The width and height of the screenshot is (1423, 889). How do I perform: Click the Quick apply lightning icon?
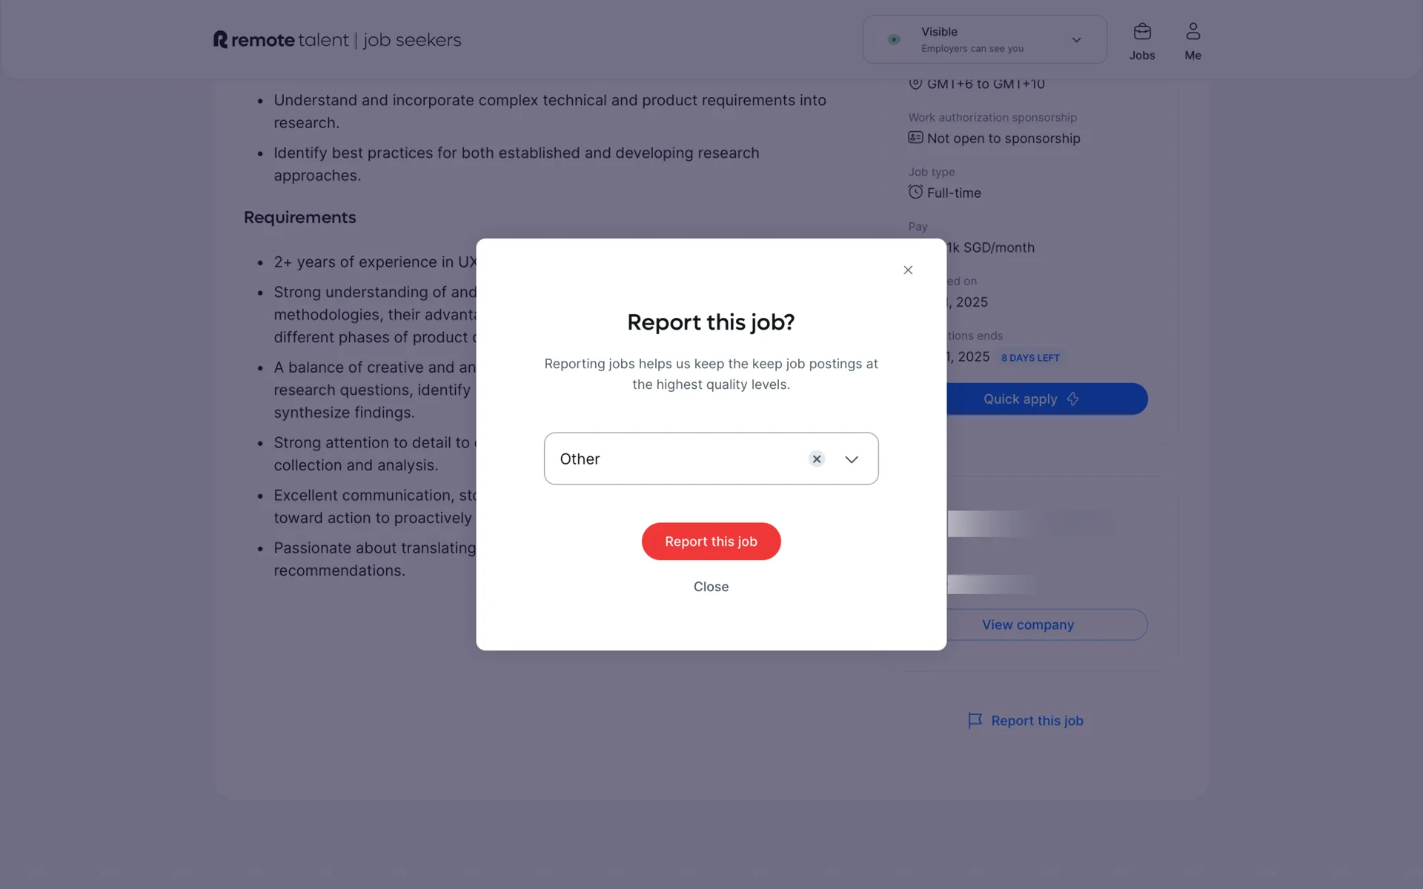[1072, 399]
